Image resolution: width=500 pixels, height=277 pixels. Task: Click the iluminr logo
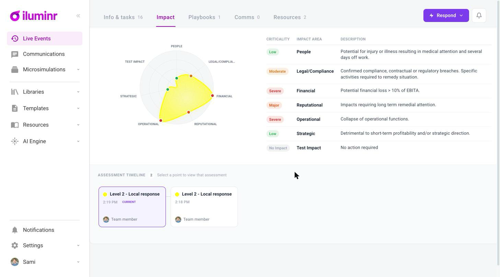click(34, 16)
